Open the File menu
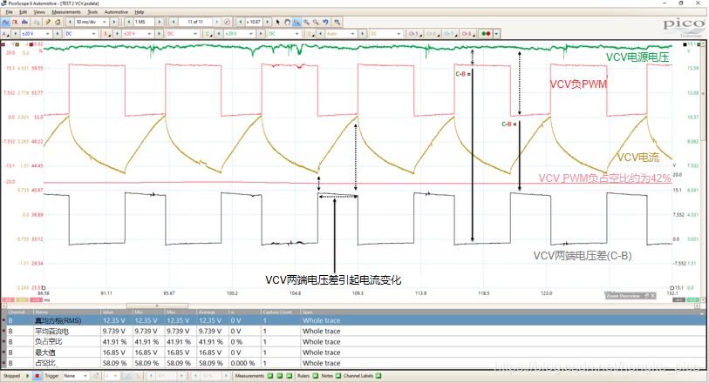709x383 pixels. pyautogui.click(x=9, y=12)
